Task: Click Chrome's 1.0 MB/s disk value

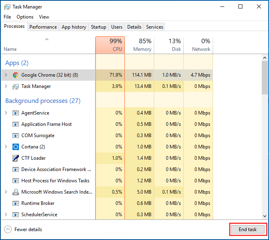Action: (x=172, y=75)
